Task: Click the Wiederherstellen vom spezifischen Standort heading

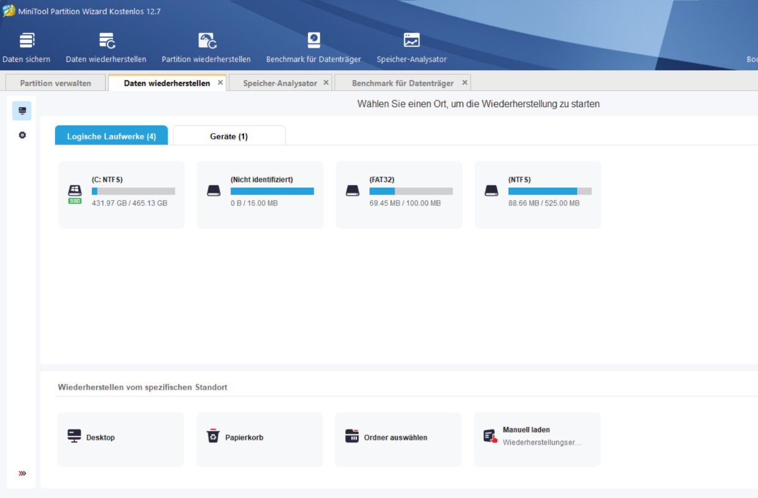Action: pyautogui.click(x=142, y=387)
